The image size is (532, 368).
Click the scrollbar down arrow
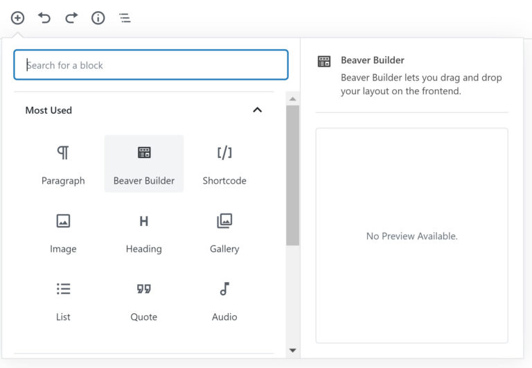coord(292,351)
